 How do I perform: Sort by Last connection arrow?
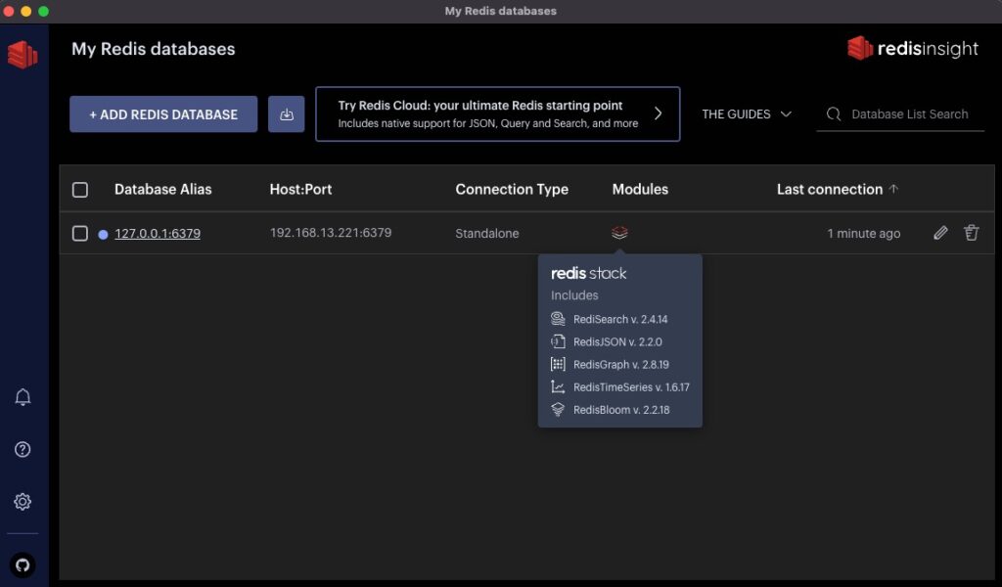[893, 189]
